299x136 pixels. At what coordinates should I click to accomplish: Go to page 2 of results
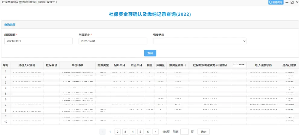point(117,132)
